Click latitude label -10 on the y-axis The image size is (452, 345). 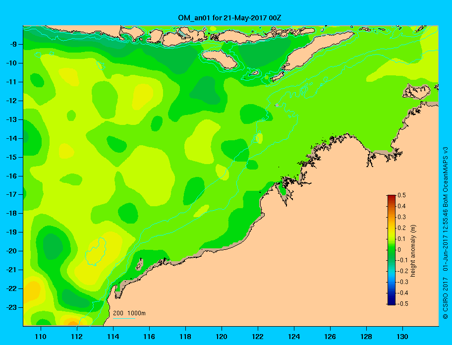coord(12,63)
